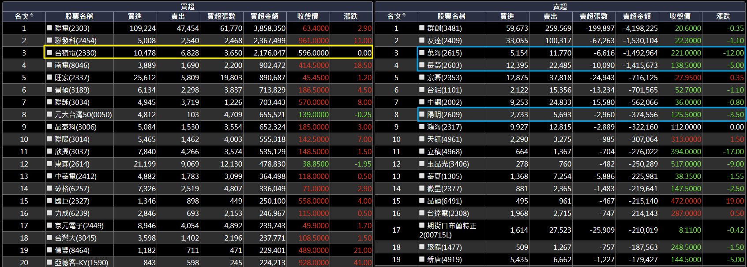
Task: Check the box beside 群創(3481)
Action: click(422, 28)
